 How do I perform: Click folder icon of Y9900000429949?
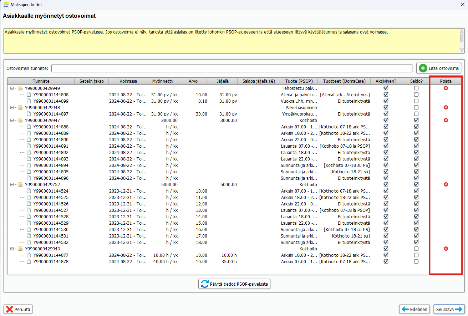21,88
